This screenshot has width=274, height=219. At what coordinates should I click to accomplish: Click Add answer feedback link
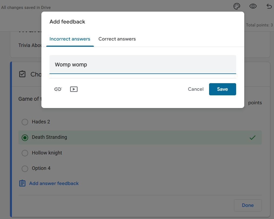pos(54,183)
